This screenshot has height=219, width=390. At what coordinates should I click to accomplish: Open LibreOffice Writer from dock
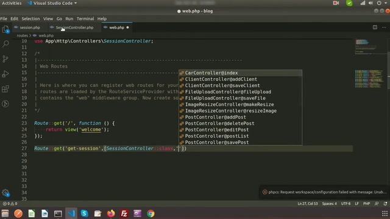(x=44, y=214)
